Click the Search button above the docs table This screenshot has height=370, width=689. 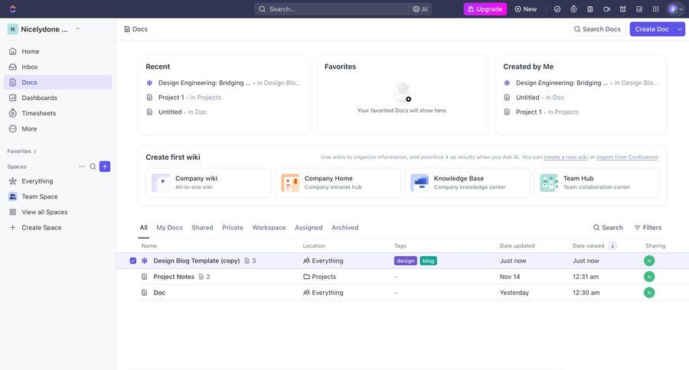point(608,227)
